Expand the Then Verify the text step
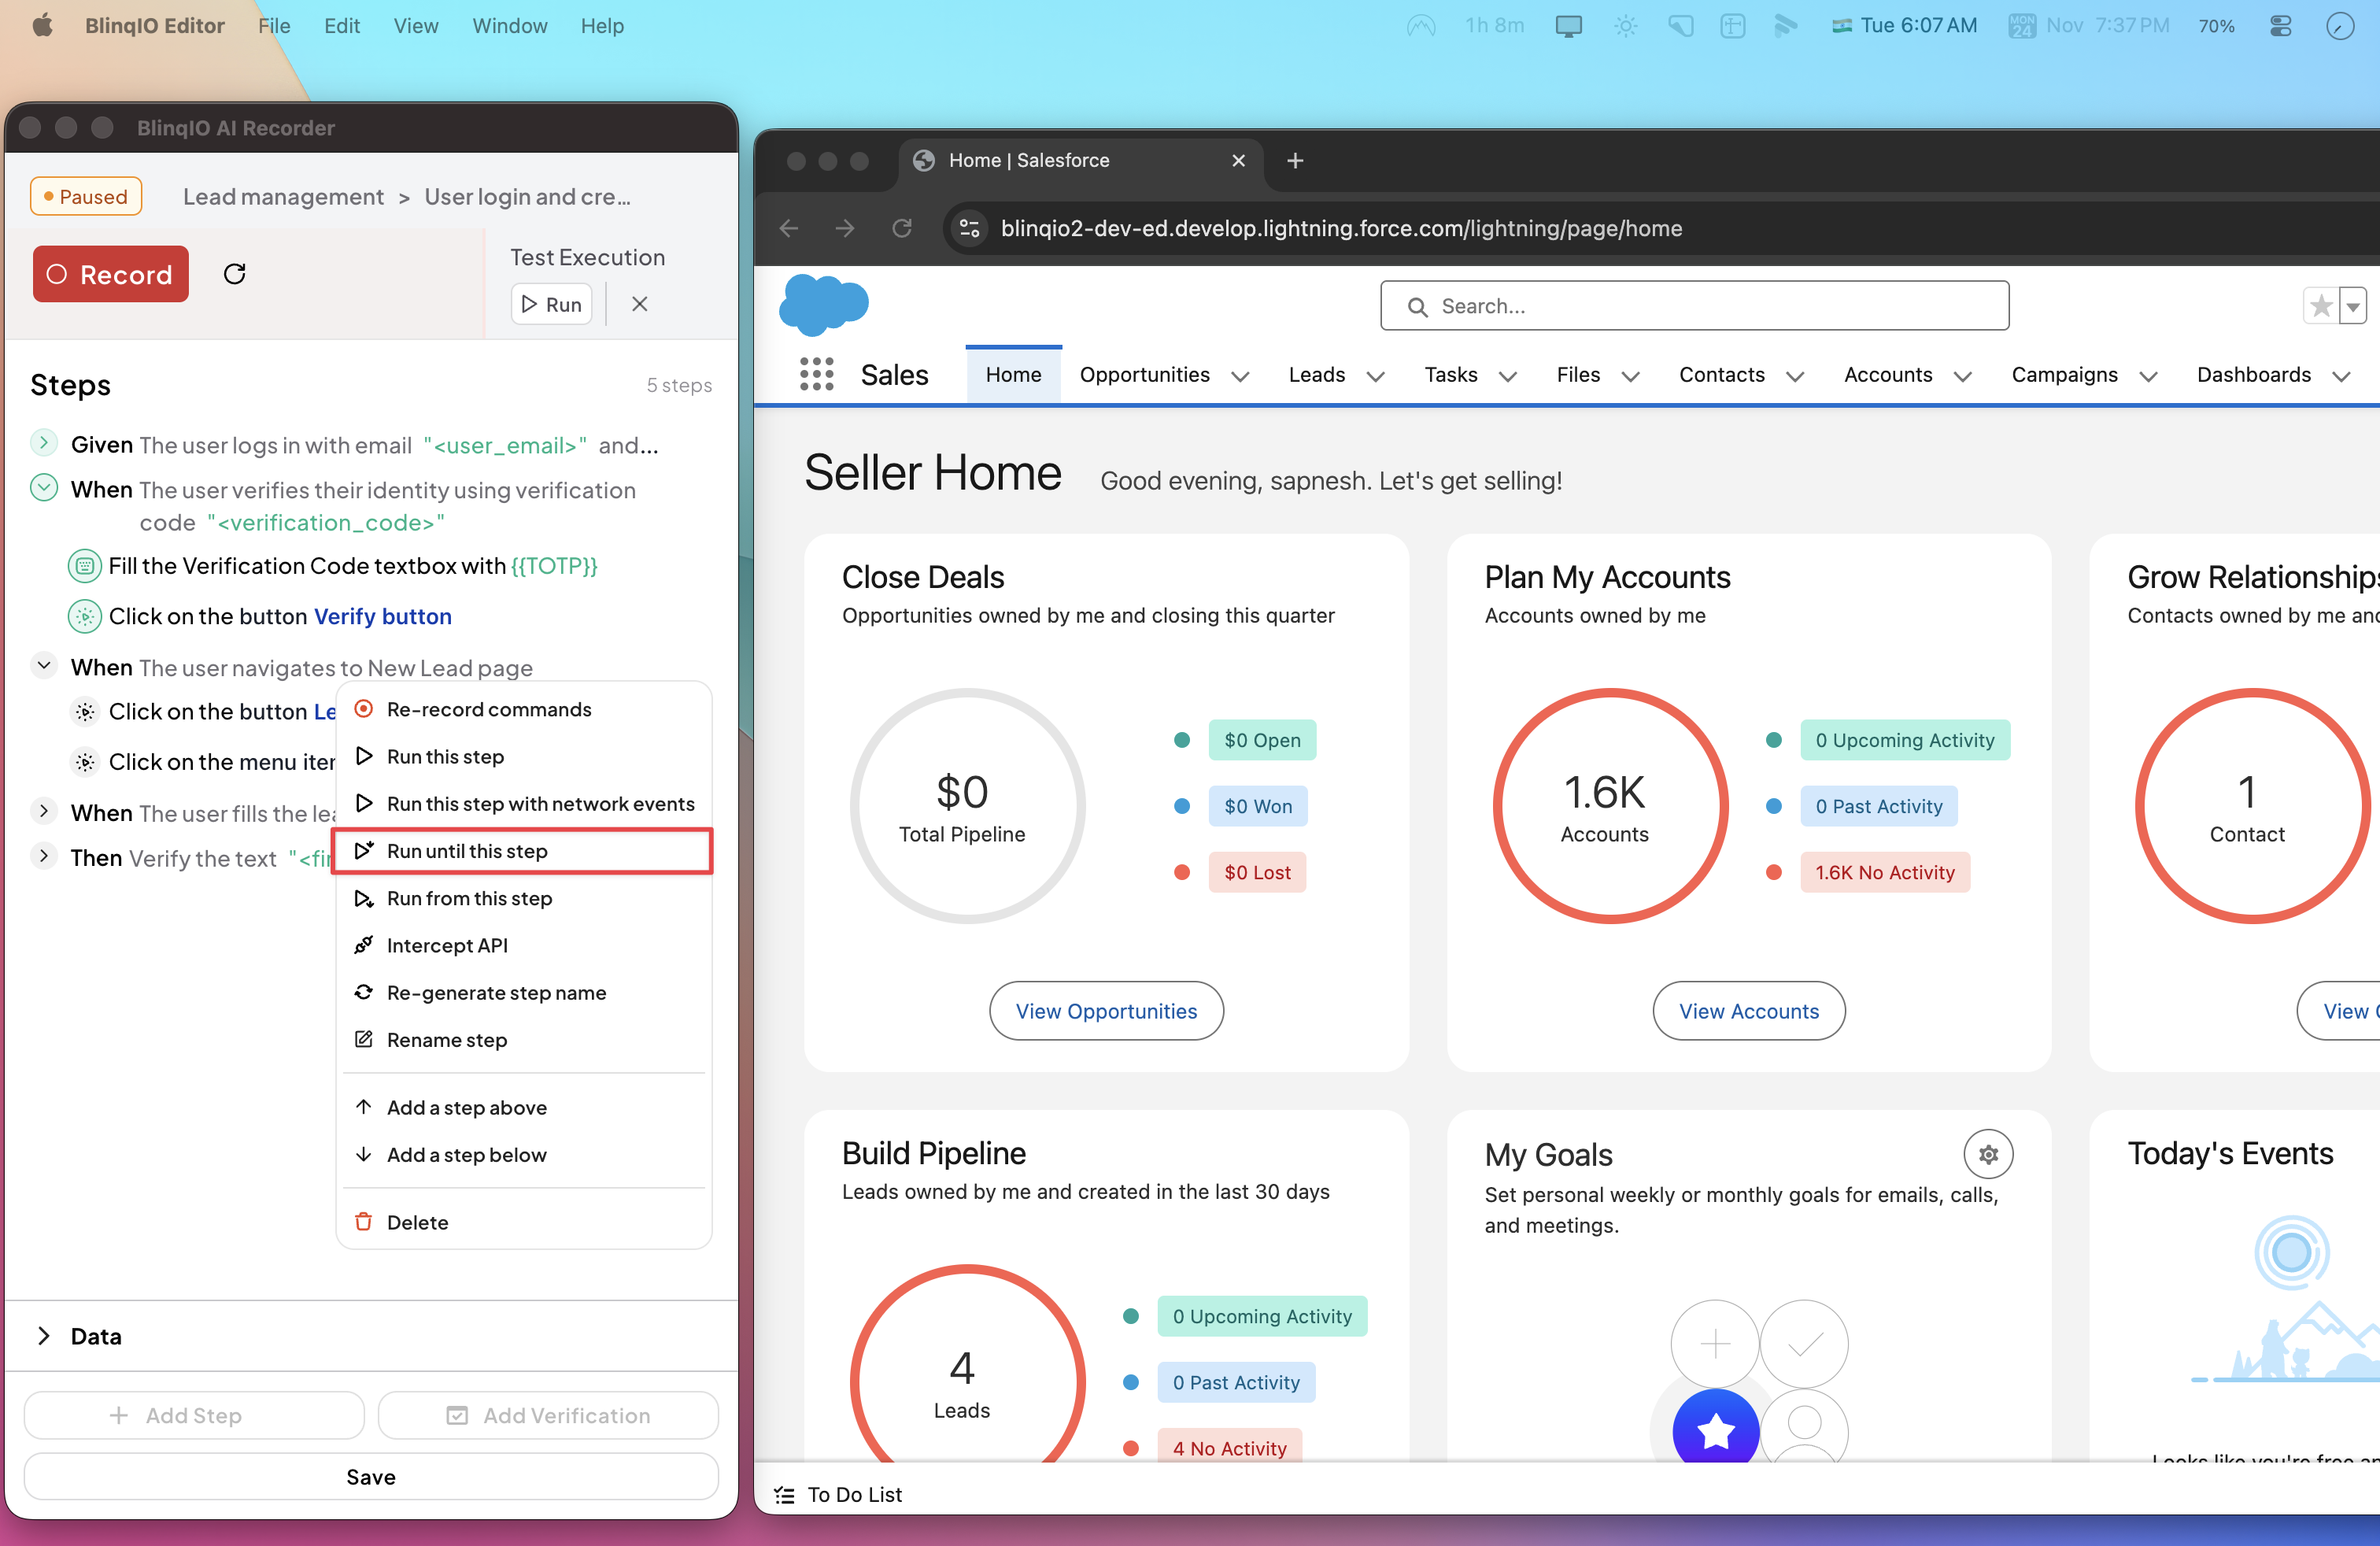Image resolution: width=2380 pixels, height=1546 pixels. pos(44,856)
